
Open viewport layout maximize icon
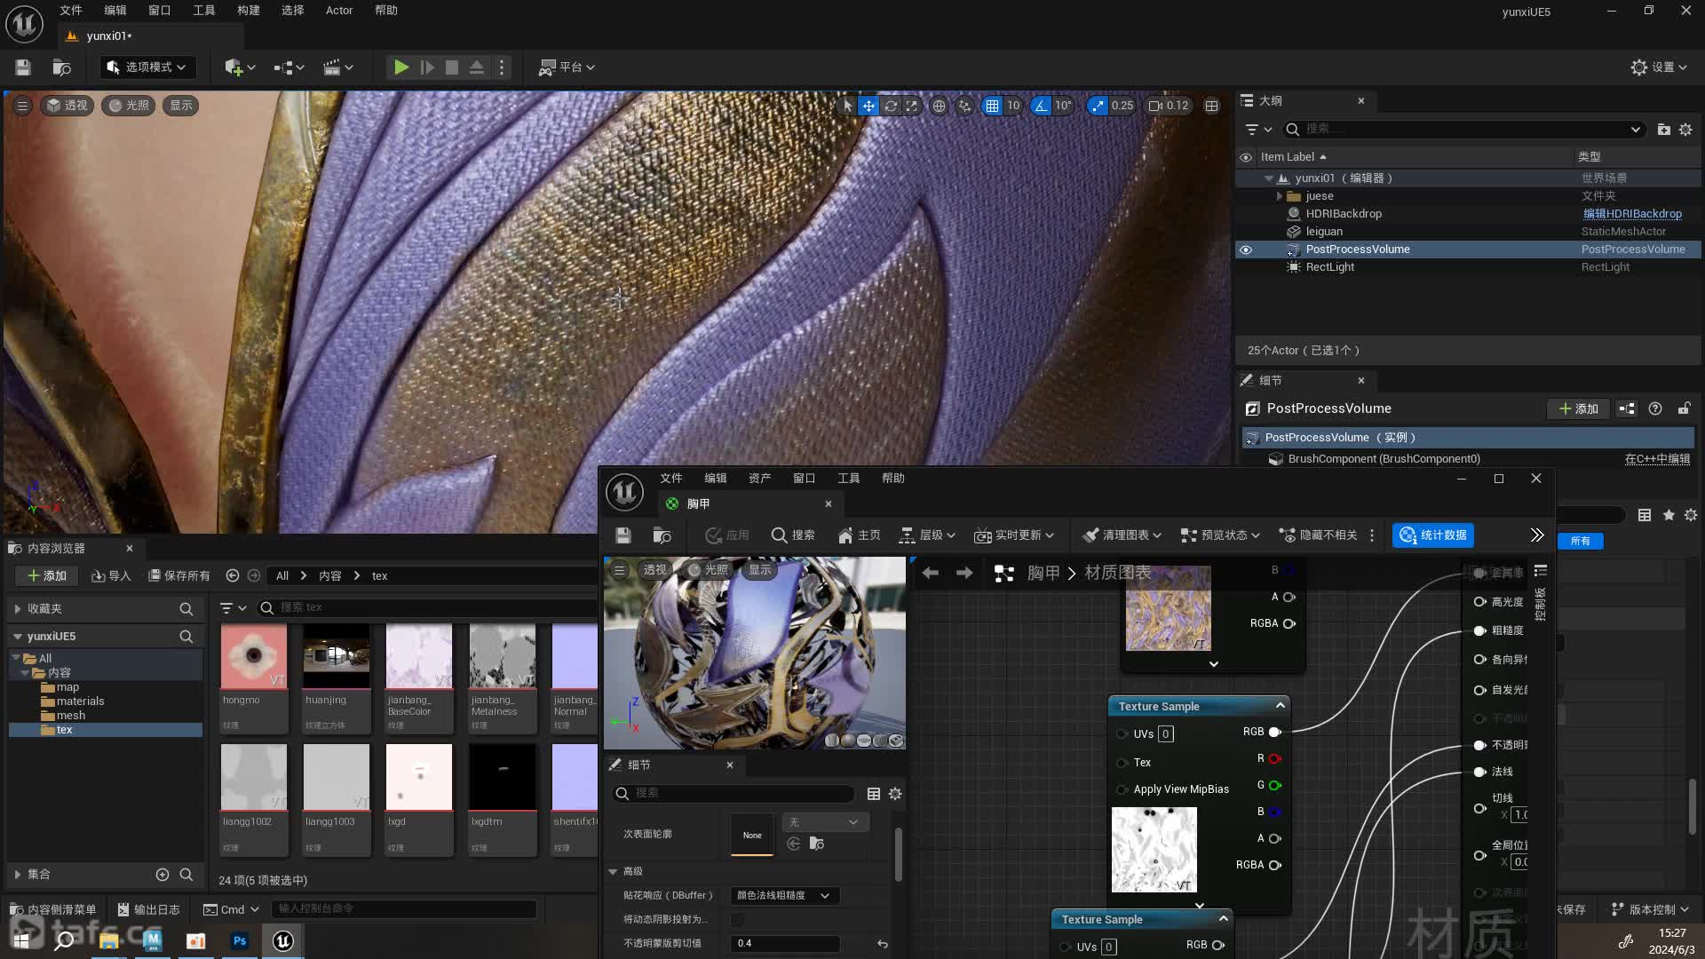pyautogui.click(x=1211, y=106)
